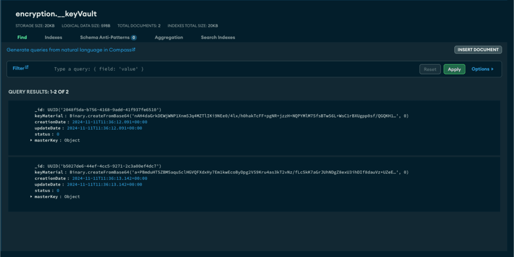
Task: Open the Search Indexes tab
Action: 218,37
